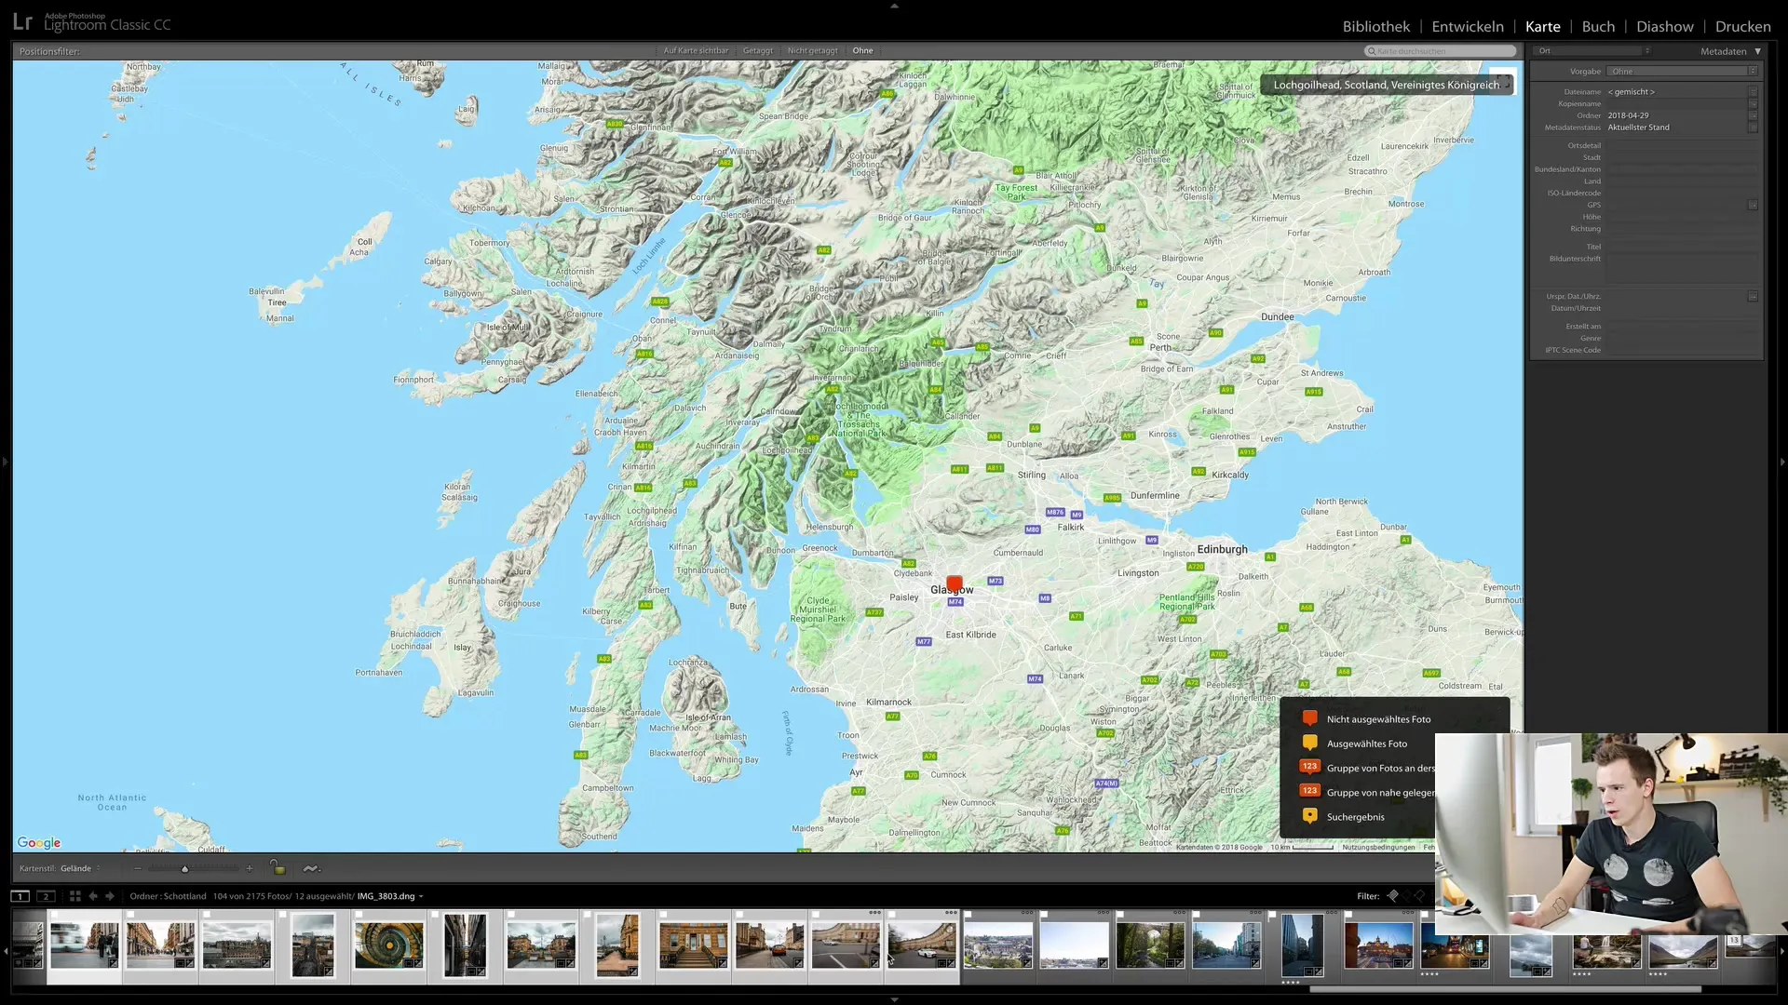
Task: Open the Drucken module
Action: coord(1742,26)
